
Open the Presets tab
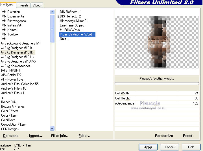pos(23,5)
